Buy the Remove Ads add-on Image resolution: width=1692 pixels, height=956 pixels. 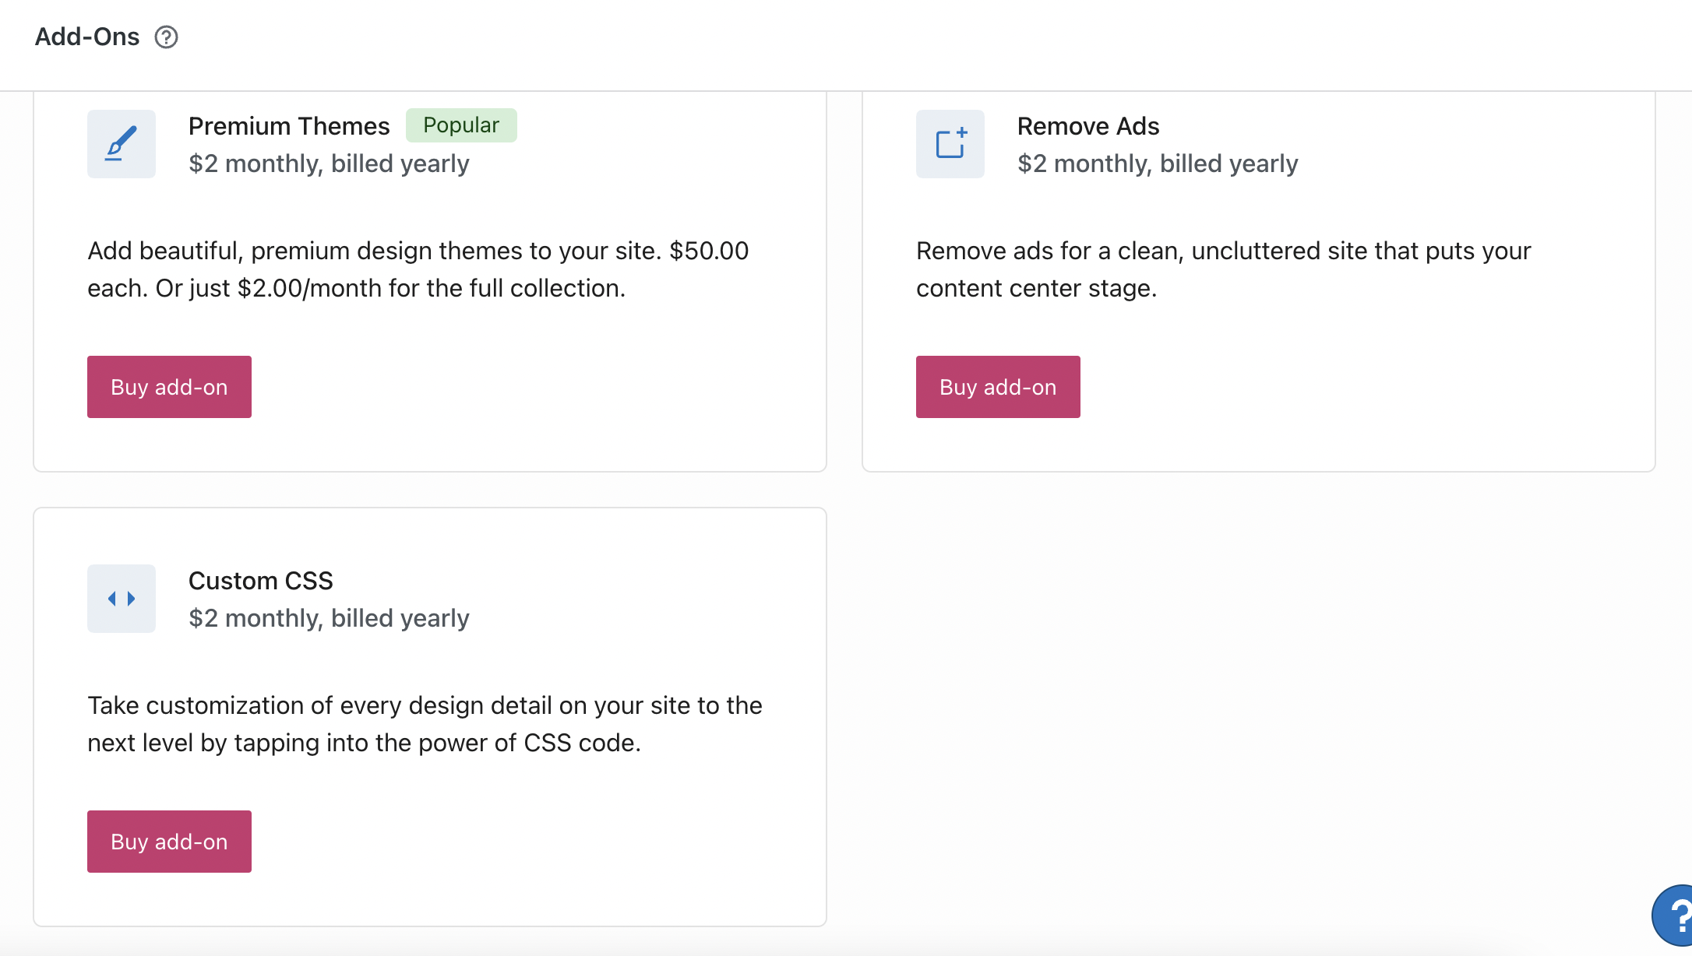coord(998,387)
